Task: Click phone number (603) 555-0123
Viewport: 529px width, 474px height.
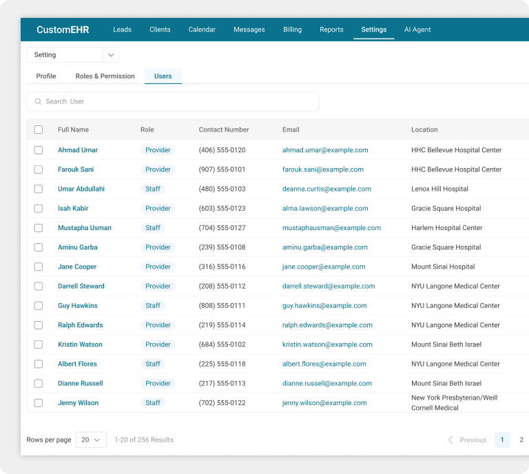Action: coord(222,209)
